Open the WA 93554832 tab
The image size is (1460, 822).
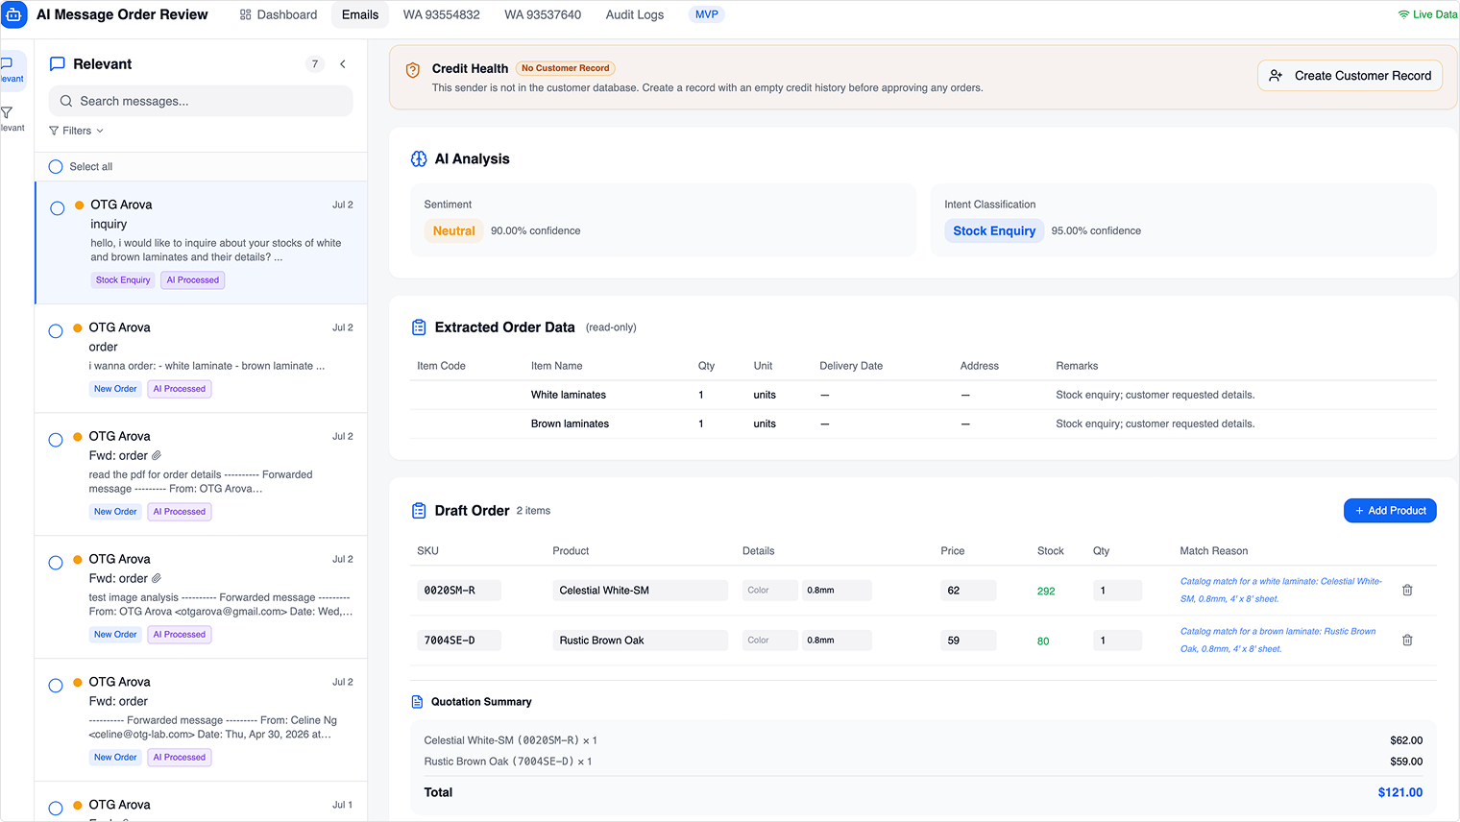(442, 14)
